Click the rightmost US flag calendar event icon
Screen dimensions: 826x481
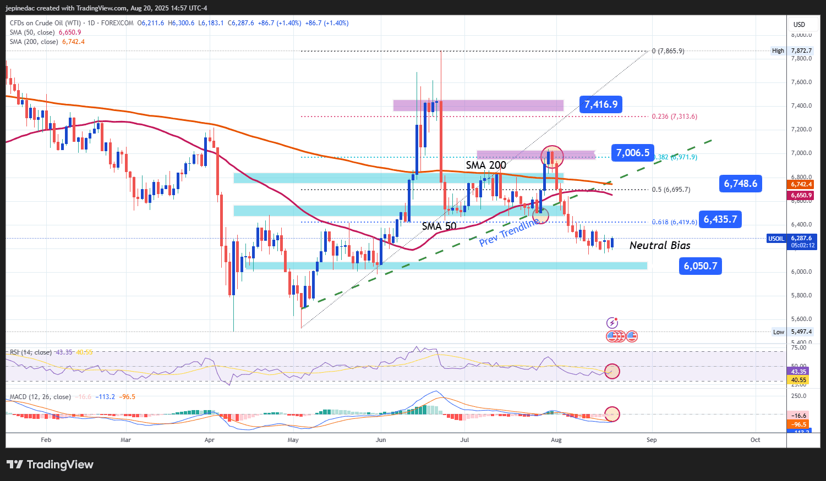point(631,336)
